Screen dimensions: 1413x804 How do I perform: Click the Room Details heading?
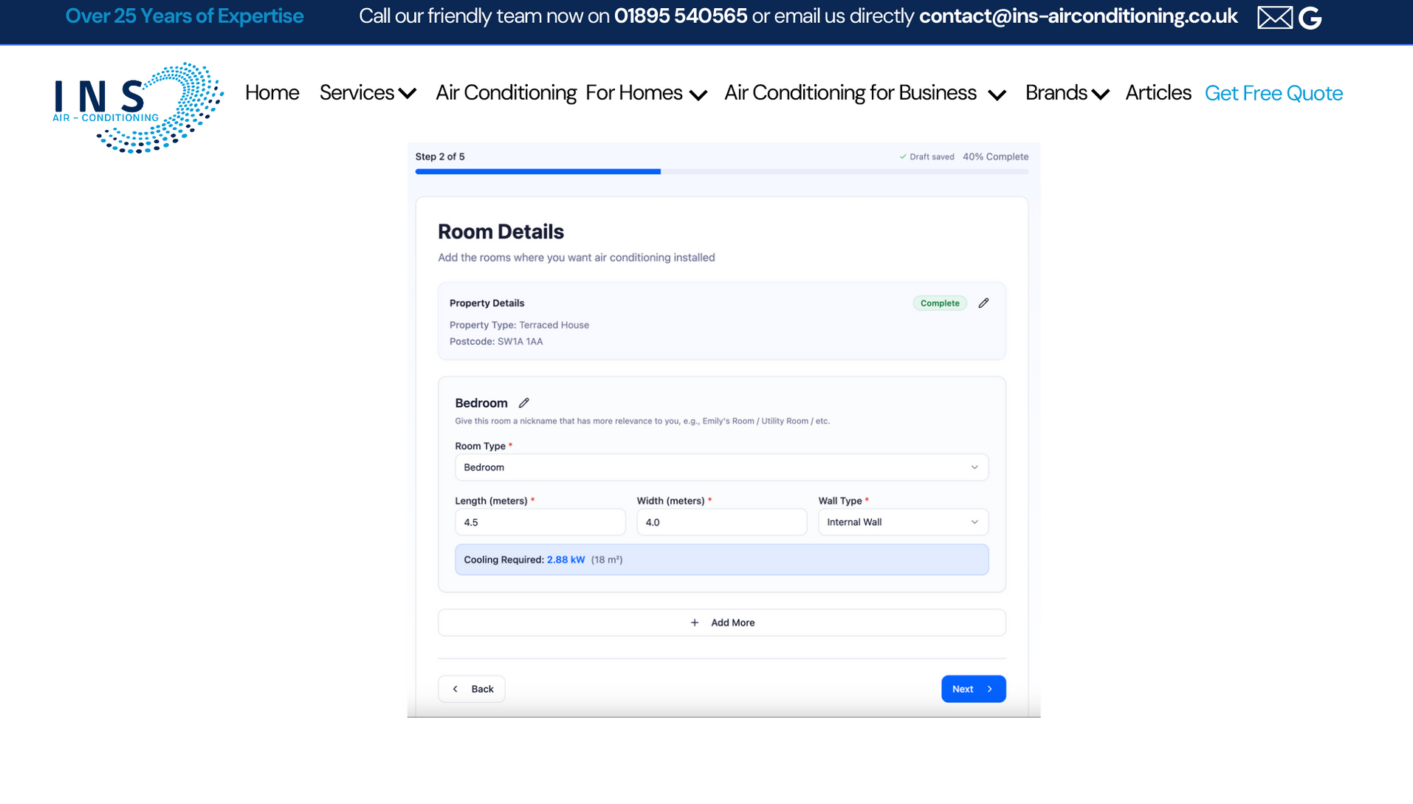(501, 232)
